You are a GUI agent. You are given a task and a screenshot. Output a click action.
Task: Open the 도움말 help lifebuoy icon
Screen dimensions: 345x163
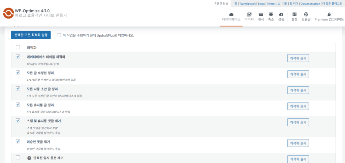point(306,14)
